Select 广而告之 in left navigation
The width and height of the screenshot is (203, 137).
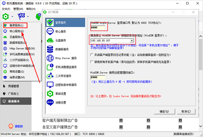(x=16, y=93)
